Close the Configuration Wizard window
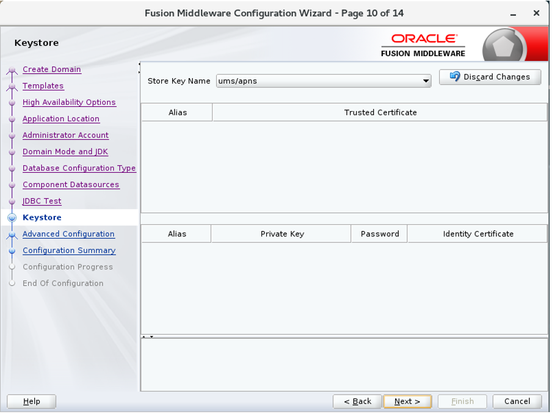Viewport: 552px width, 414px height. [537, 13]
